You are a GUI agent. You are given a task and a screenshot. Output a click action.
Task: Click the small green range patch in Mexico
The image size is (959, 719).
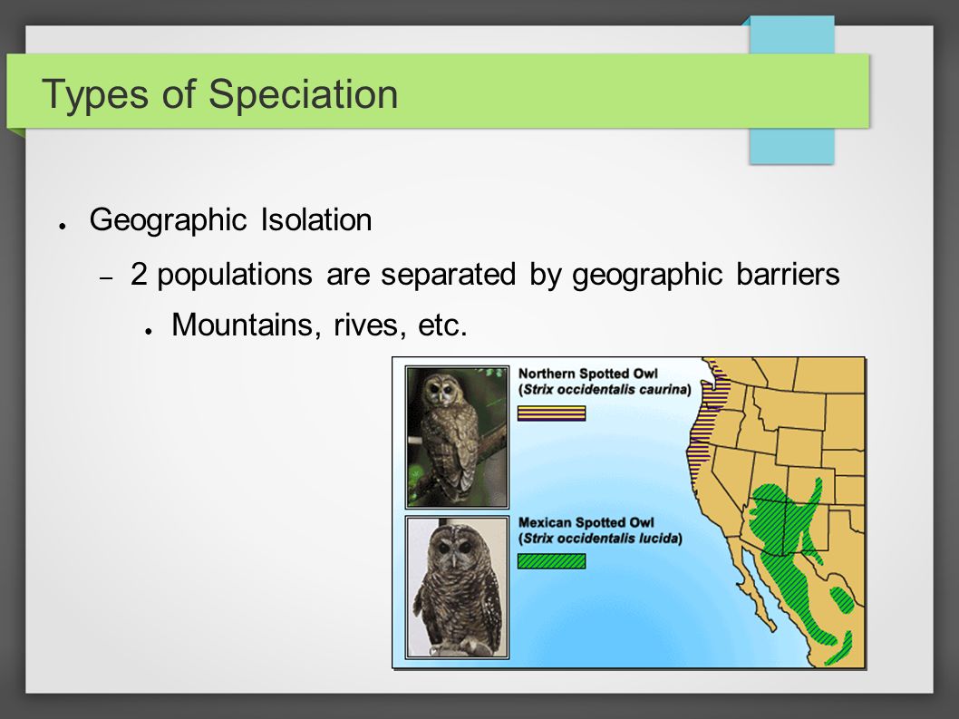841,599
